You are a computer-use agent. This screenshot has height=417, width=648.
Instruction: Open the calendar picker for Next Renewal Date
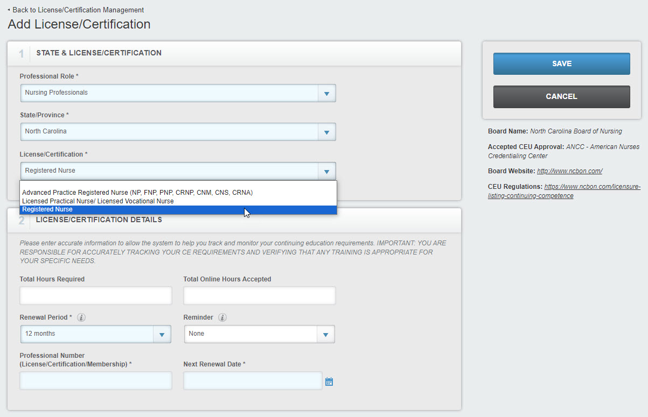coord(329,380)
